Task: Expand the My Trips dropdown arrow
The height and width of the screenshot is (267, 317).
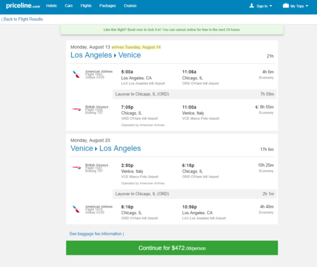Action: [307, 6]
